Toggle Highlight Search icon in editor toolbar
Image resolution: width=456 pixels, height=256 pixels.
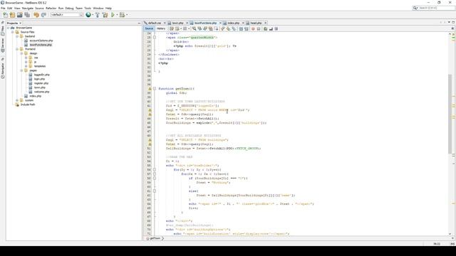211,28
